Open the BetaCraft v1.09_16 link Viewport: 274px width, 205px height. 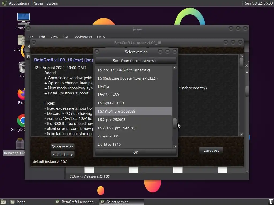click(x=53, y=60)
